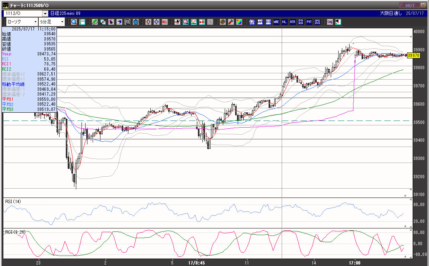Click the yellow 39870 current price tag

[413, 55]
